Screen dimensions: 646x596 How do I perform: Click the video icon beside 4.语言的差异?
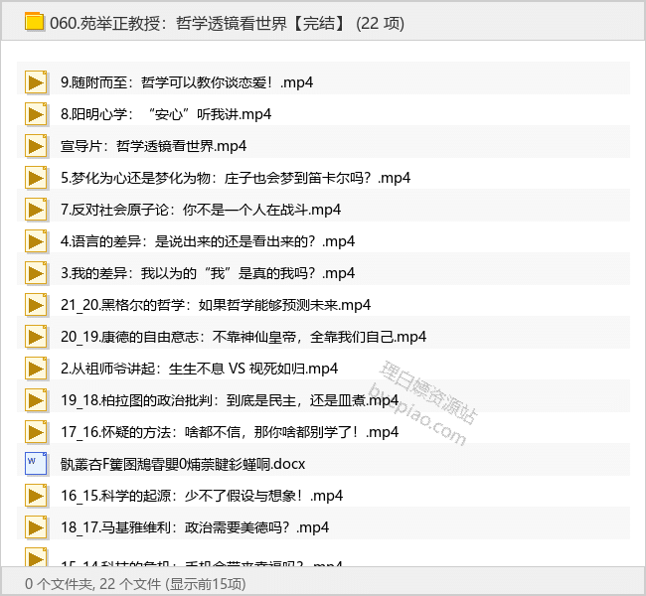36,241
